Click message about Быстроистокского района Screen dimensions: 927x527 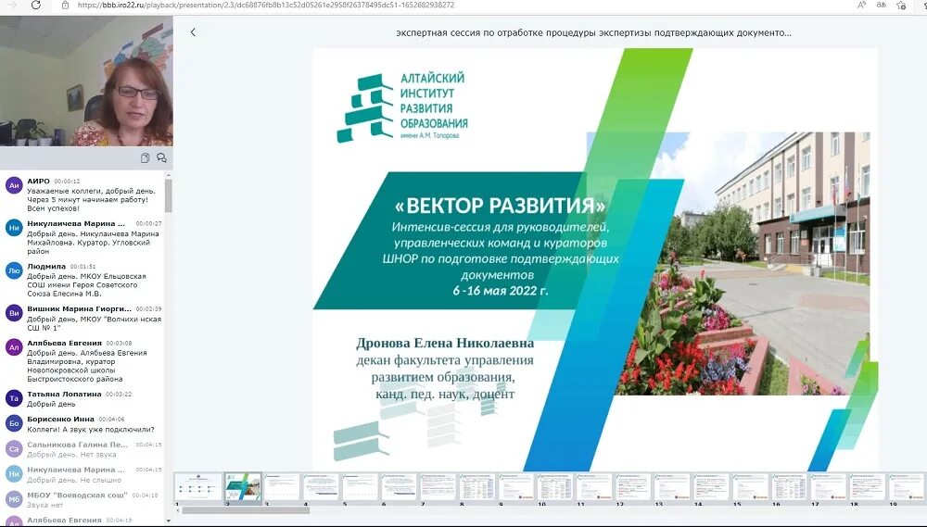pos(87,366)
